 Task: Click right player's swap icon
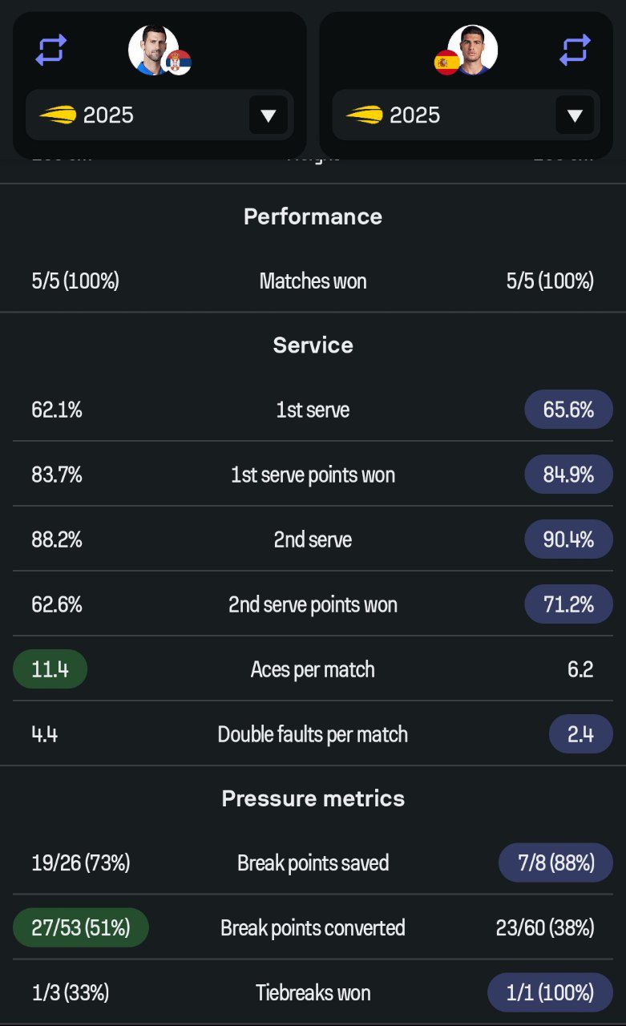[575, 50]
